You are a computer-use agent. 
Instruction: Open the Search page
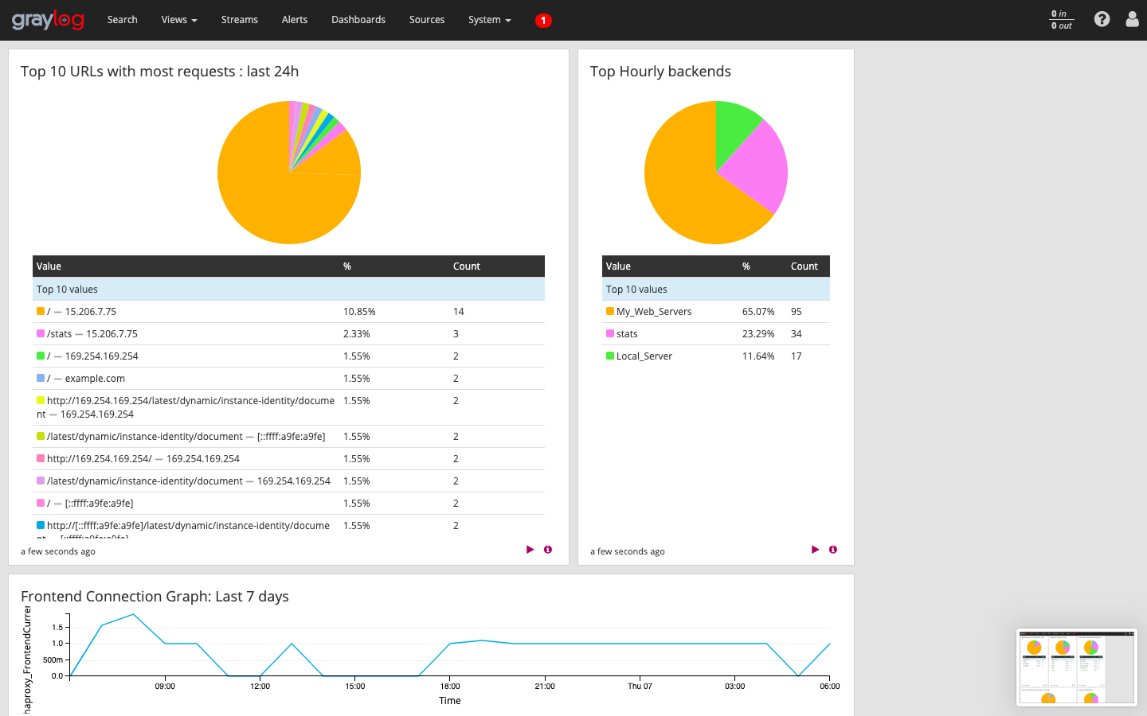[x=123, y=20]
